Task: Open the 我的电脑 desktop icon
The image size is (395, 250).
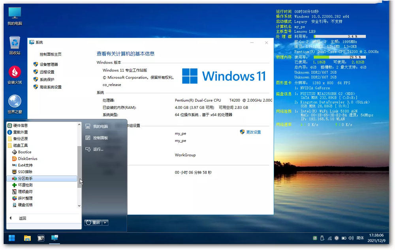Action: 15,16
